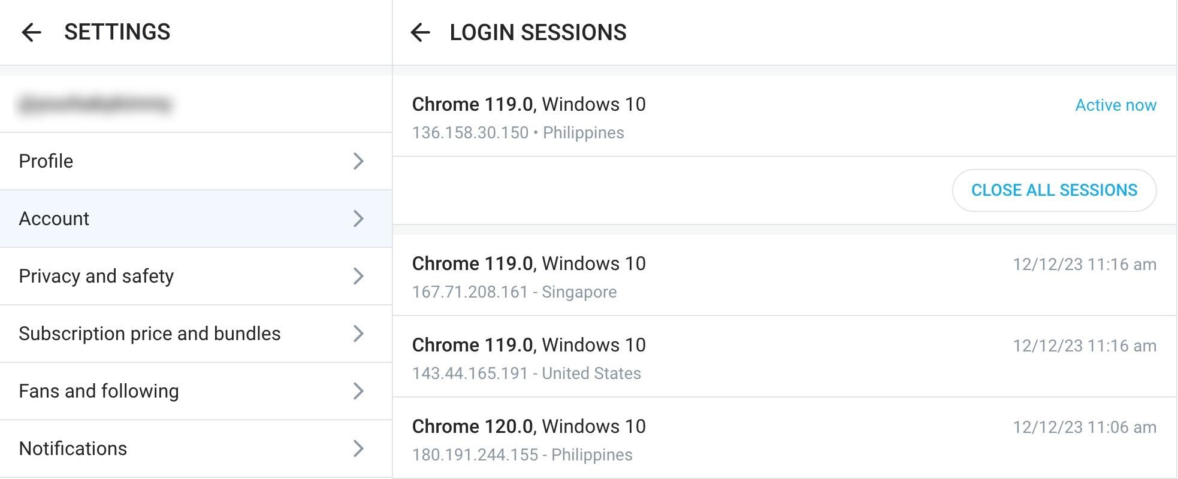Click timestamp on the Singapore session row
Screen dimensions: 1178x479
(1085, 265)
